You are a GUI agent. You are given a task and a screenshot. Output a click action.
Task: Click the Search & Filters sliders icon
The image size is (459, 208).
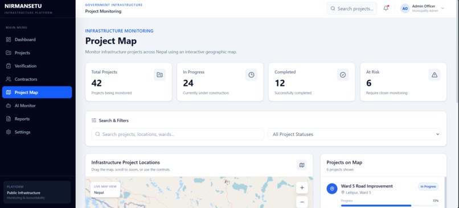coord(94,120)
